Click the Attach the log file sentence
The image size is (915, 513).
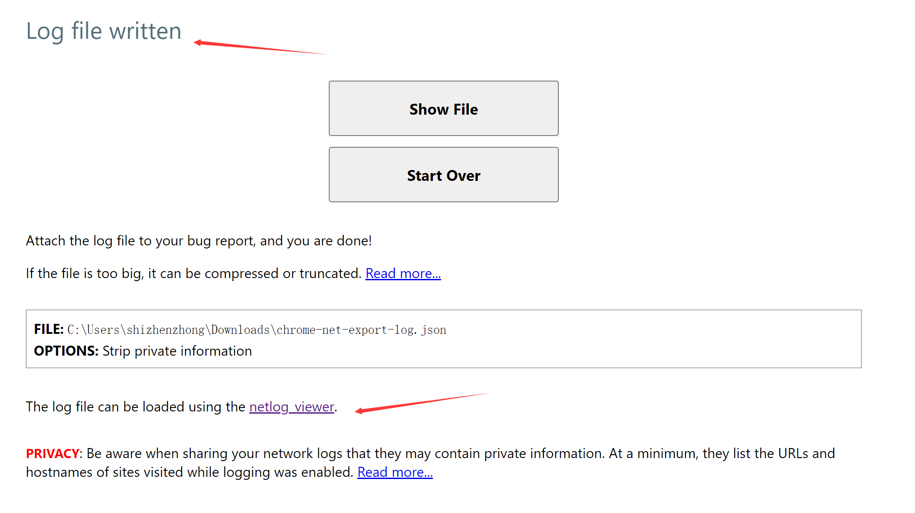pos(199,241)
